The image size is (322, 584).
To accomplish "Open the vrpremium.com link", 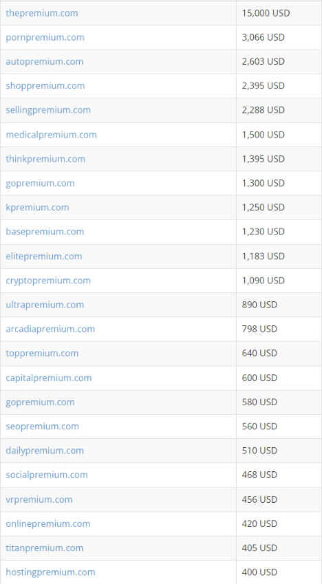I will [x=39, y=499].
